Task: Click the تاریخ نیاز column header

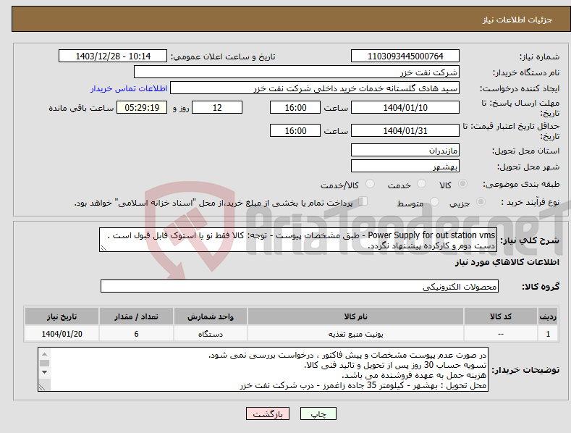Action: pos(62,316)
